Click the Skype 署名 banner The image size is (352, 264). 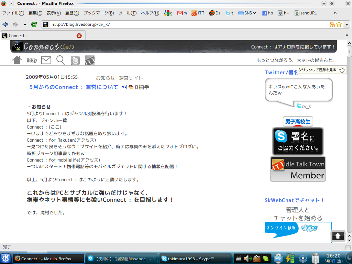pos(298,141)
